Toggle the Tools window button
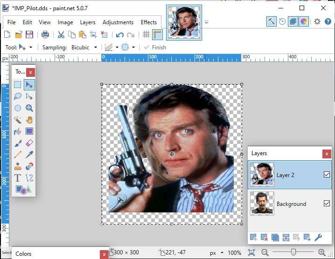 272,21
